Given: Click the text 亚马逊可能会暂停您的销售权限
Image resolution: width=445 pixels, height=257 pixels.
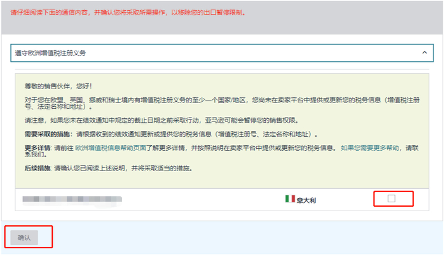Looking at the screenshot, I should pos(250,120).
